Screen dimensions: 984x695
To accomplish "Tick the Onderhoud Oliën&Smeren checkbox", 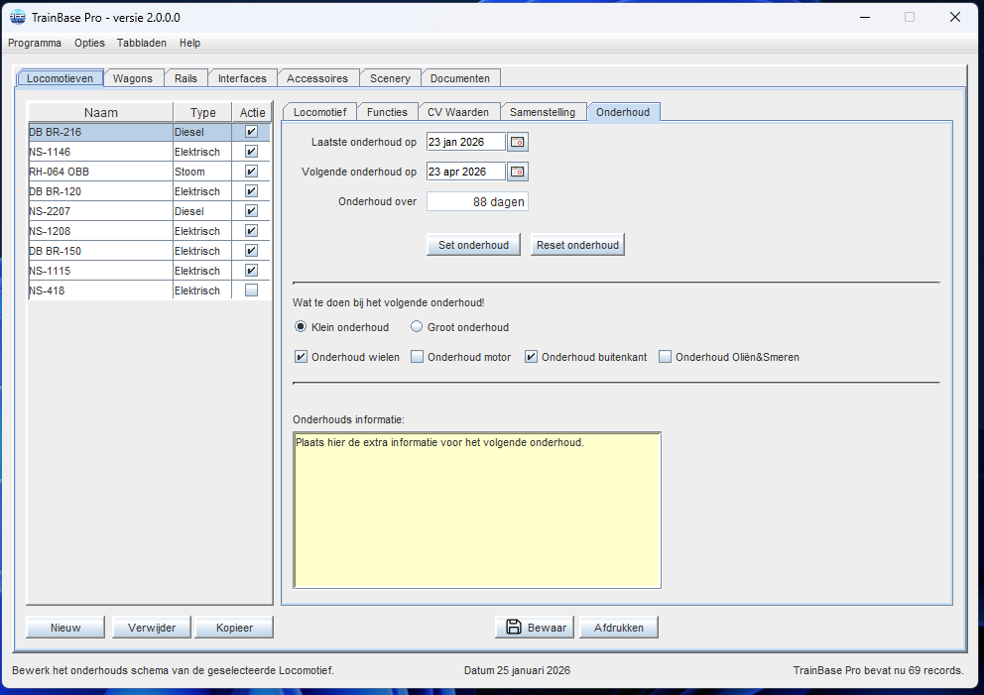I will click(666, 357).
